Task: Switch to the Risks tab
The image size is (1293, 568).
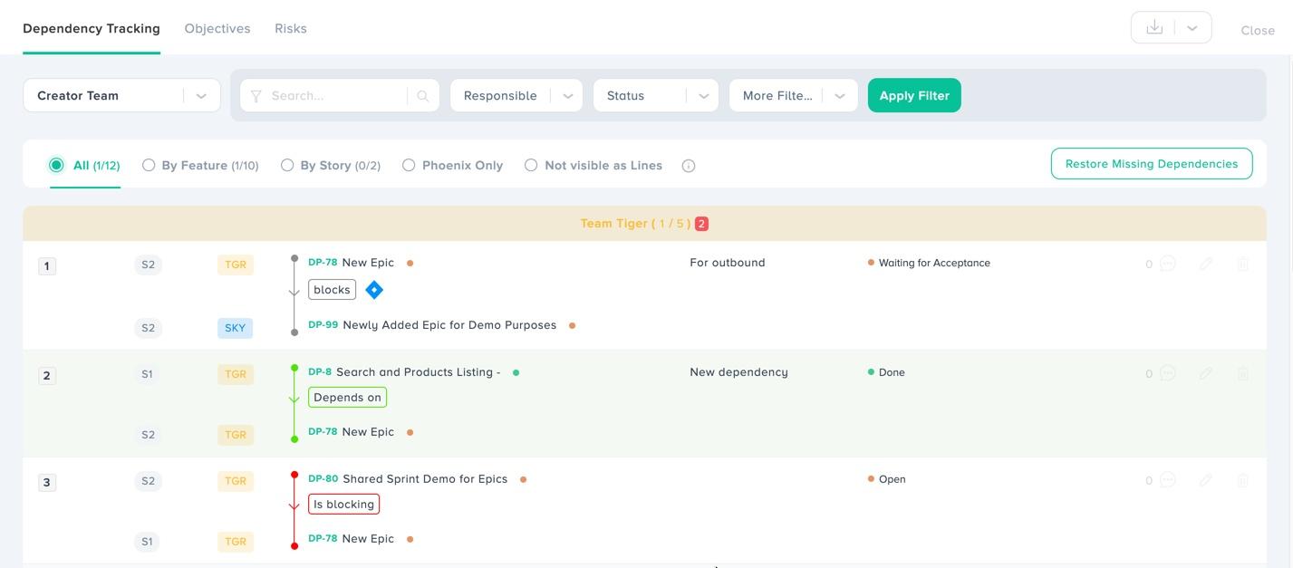Action: [291, 29]
